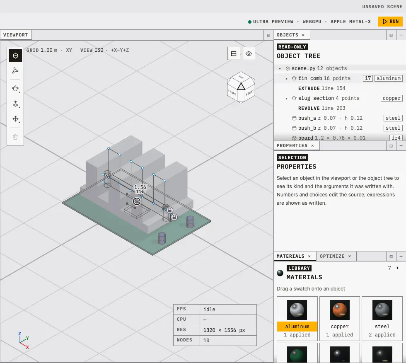Select the aluminum material swatch

(297, 318)
